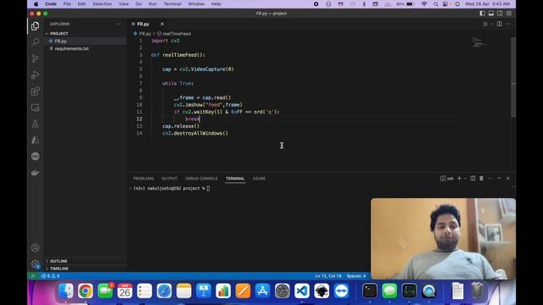Click the errors and warnings status indicator
This screenshot has width=543, height=305.
coord(51,276)
